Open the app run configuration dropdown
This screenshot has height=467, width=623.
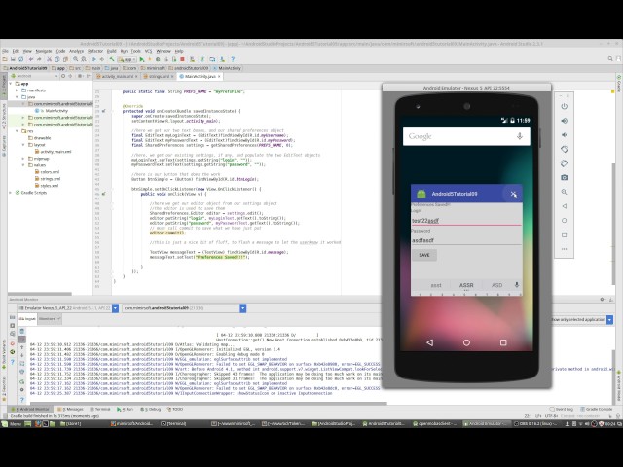pyautogui.click(x=128, y=59)
